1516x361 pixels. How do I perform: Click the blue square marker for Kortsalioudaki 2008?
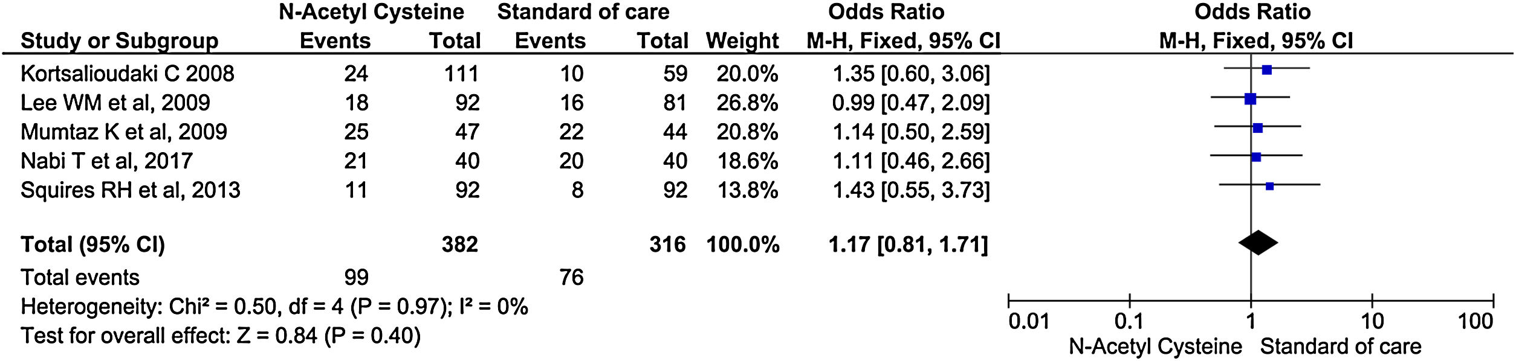pos(1267,70)
